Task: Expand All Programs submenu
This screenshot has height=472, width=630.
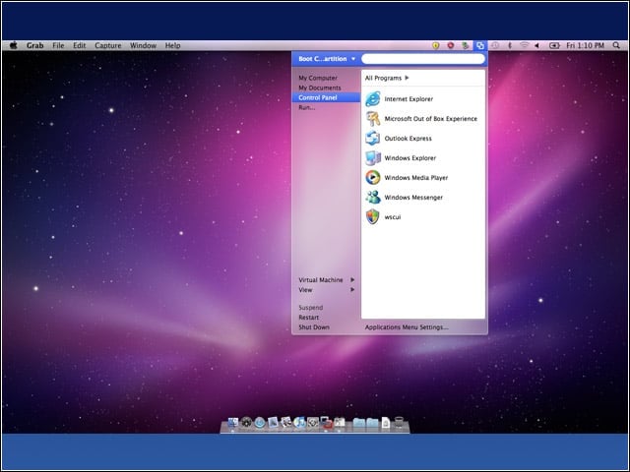Action: click(x=387, y=78)
